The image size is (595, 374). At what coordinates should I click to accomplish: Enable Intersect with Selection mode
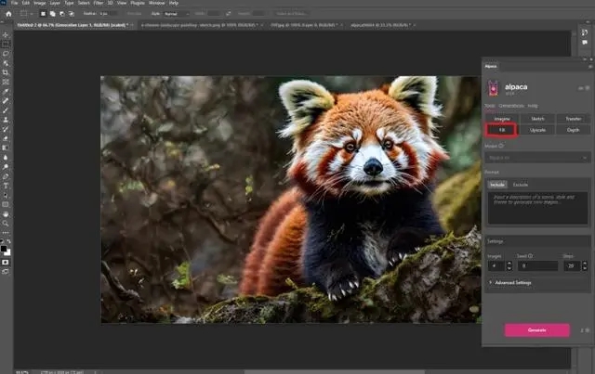(x=71, y=14)
